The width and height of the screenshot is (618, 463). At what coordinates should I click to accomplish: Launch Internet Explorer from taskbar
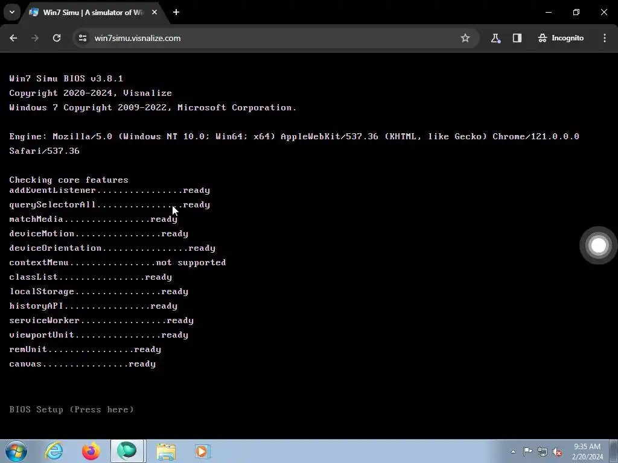(x=54, y=451)
